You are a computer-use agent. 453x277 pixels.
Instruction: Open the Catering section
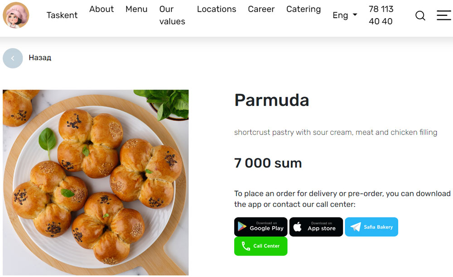(x=304, y=9)
